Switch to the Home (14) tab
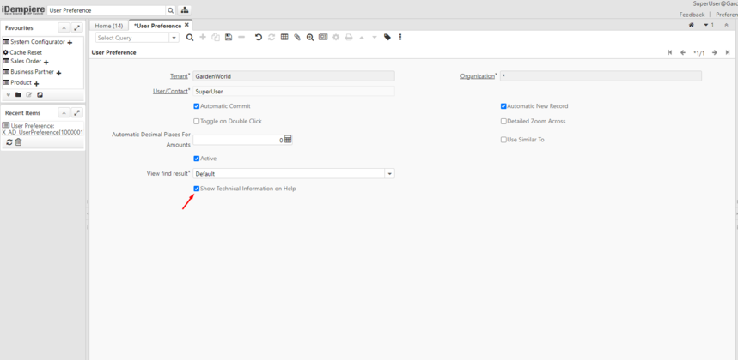The width and height of the screenshot is (738, 360). pyautogui.click(x=109, y=26)
